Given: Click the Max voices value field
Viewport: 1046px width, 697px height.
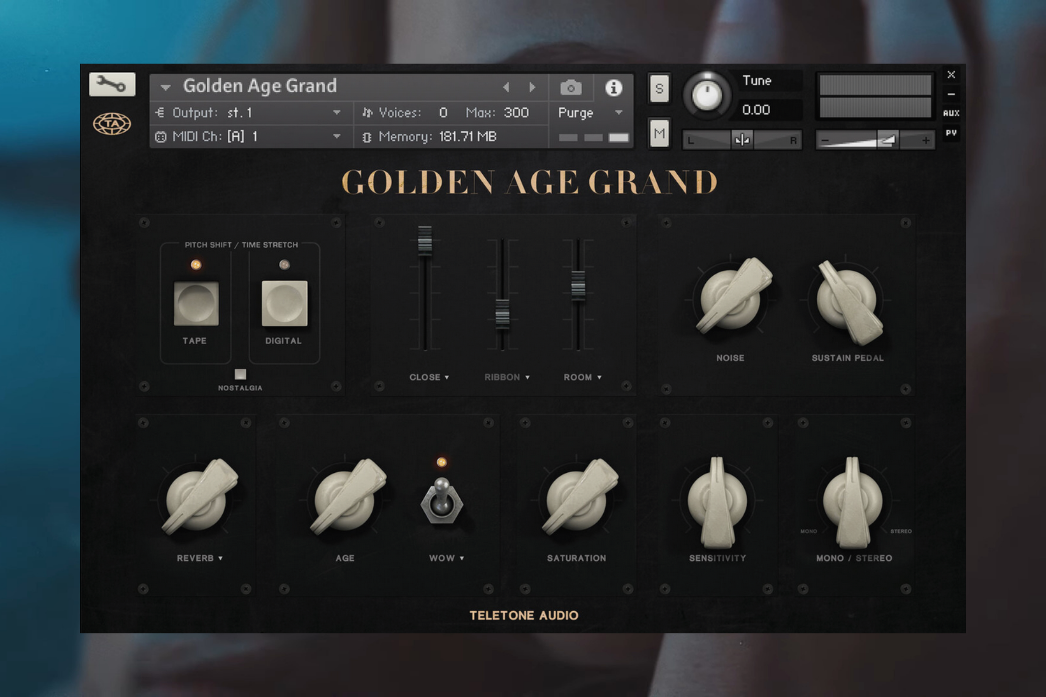Looking at the screenshot, I should (515, 113).
